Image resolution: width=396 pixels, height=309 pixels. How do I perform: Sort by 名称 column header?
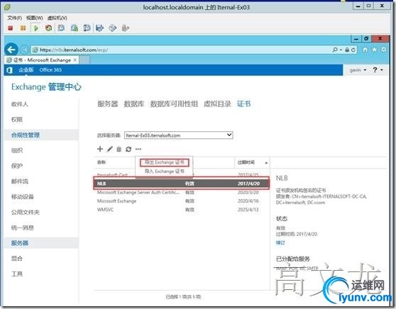point(101,162)
